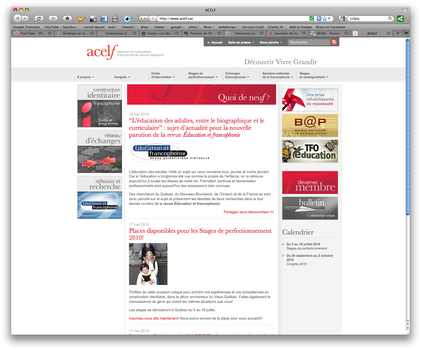Click the B@P banque d'activités banner

point(310,126)
